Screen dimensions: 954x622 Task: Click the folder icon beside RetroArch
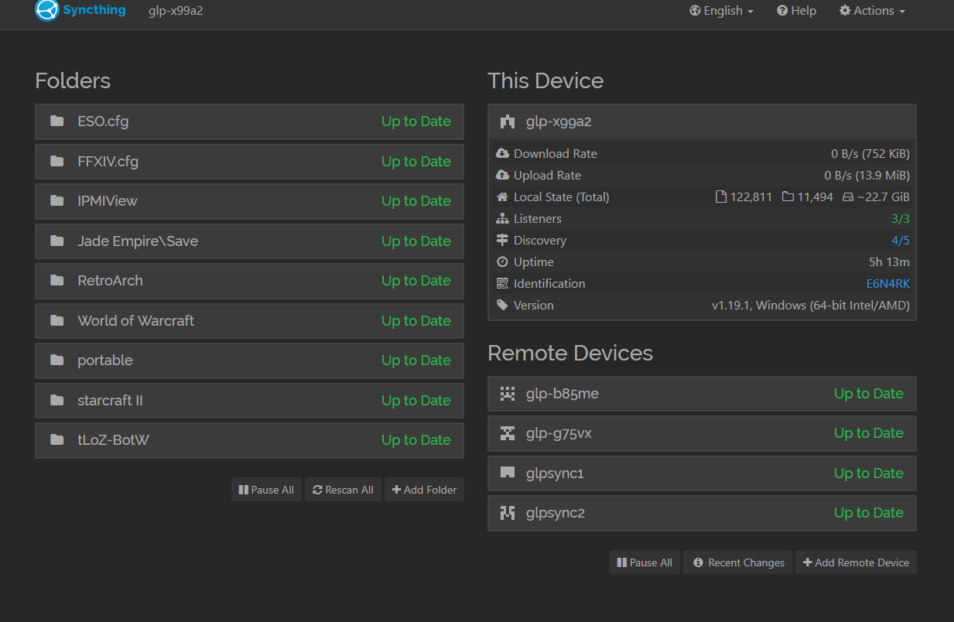(x=56, y=281)
